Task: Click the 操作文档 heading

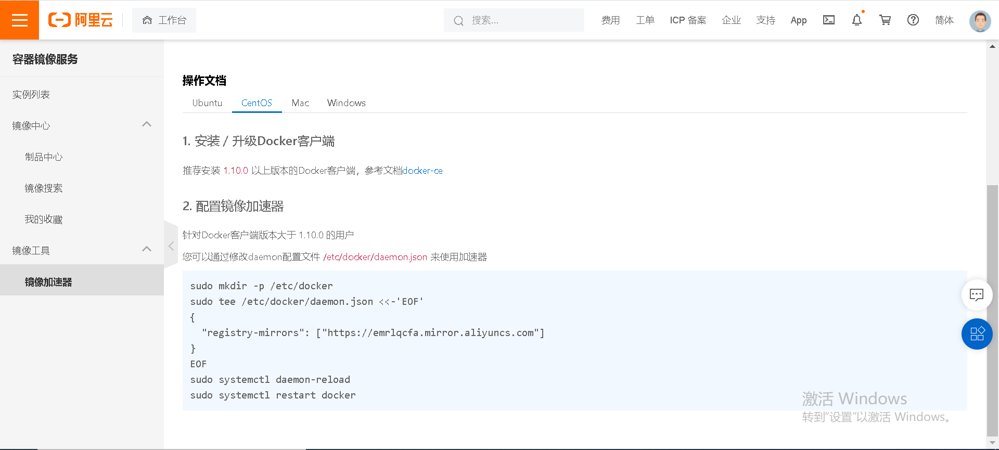Action: [x=204, y=81]
